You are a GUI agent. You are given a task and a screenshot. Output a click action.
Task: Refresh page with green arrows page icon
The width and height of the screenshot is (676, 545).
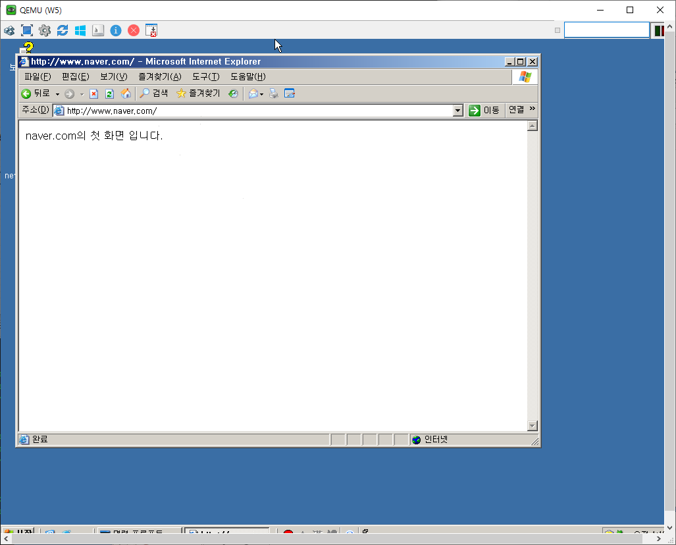(109, 93)
